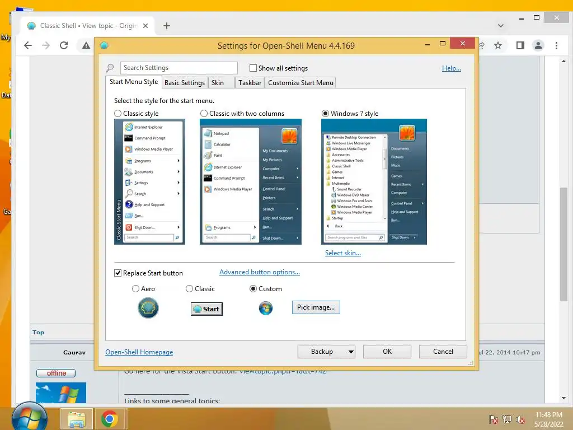Viewport: 573px width, 430px height.
Task: Click the Chrome tab search chevron
Action: pyautogui.click(x=501, y=26)
